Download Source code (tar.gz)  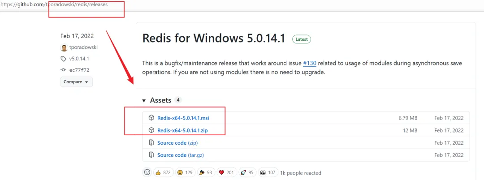click(x=179, y=155)
